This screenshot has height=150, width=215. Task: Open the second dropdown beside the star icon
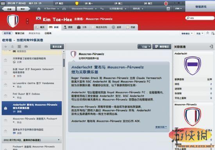[199, 34]
